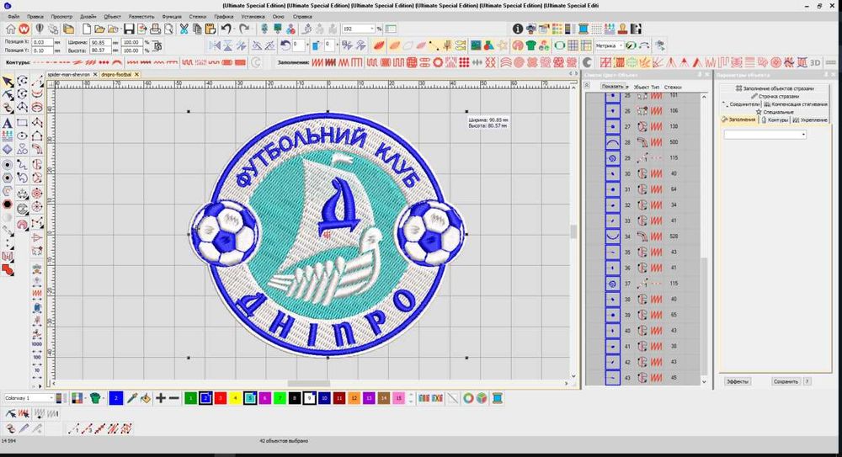The image size is (842, 457).
Task: Click the color picker eyedropper icon
Action: click(132, 398)
